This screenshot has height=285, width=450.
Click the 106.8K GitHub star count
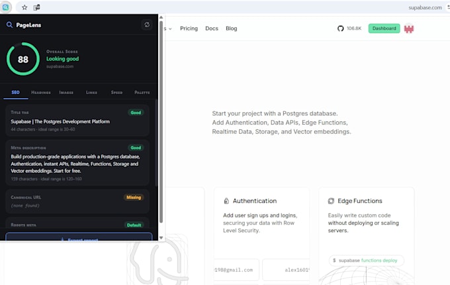tap(354, 28)
